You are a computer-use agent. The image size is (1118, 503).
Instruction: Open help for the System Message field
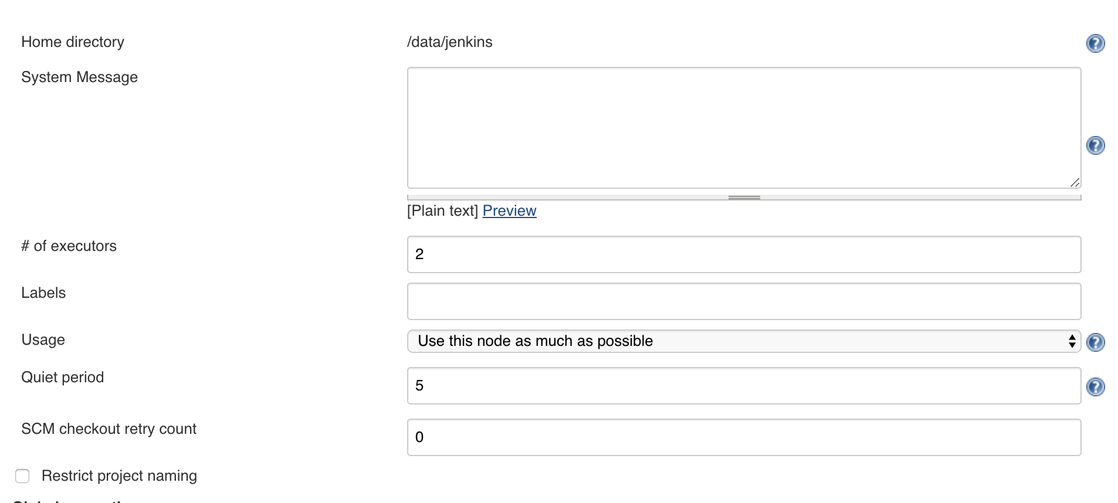1096,145
